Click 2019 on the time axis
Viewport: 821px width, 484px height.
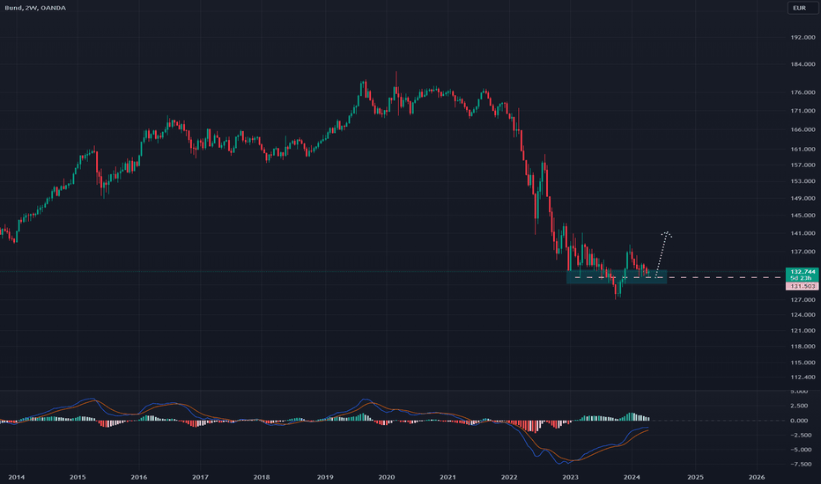[325, 477]
